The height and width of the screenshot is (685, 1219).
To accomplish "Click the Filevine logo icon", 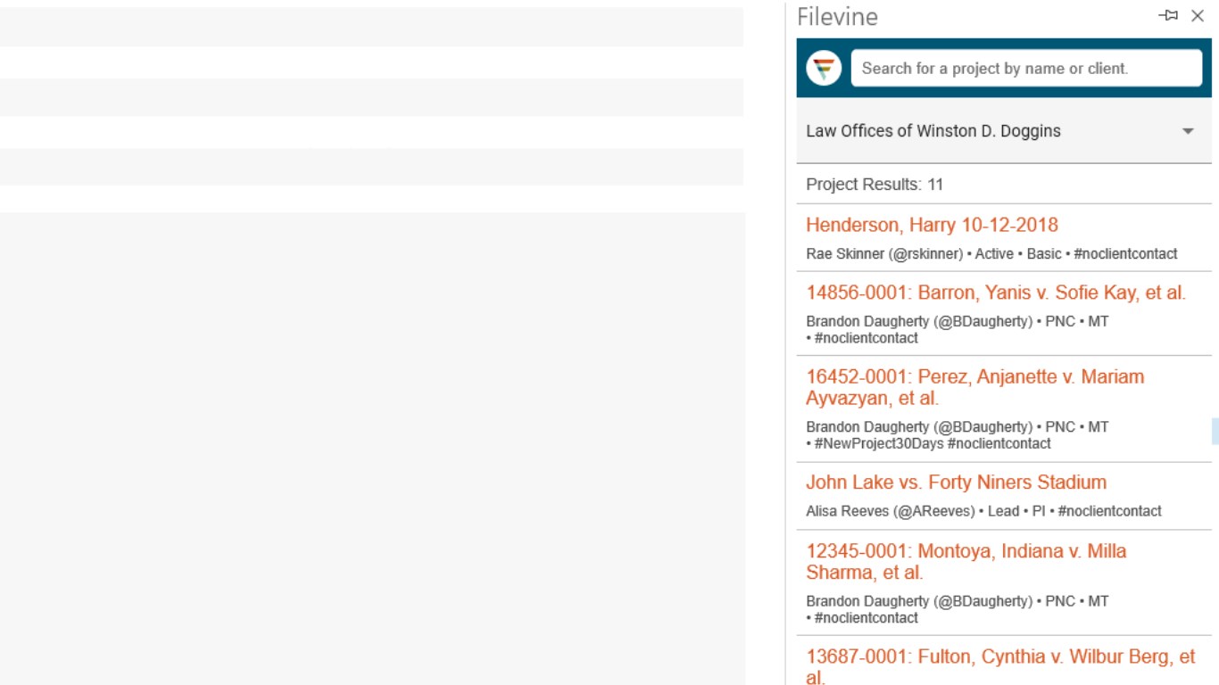I will [824, 68].
